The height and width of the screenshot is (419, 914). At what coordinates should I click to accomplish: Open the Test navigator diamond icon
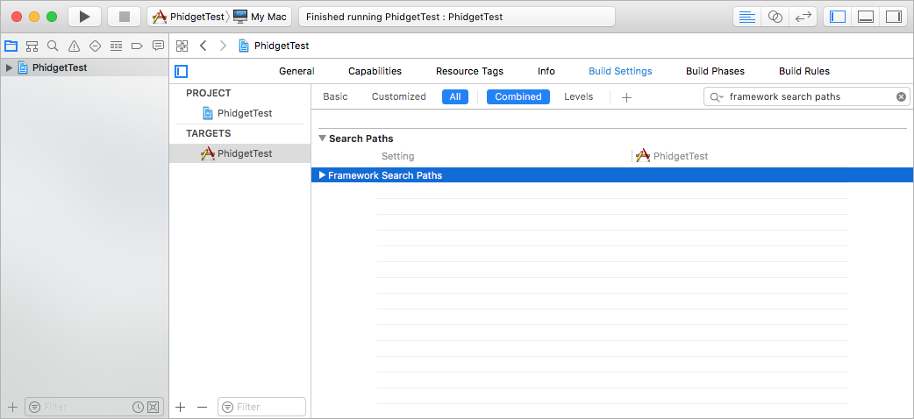pos(95,46)
